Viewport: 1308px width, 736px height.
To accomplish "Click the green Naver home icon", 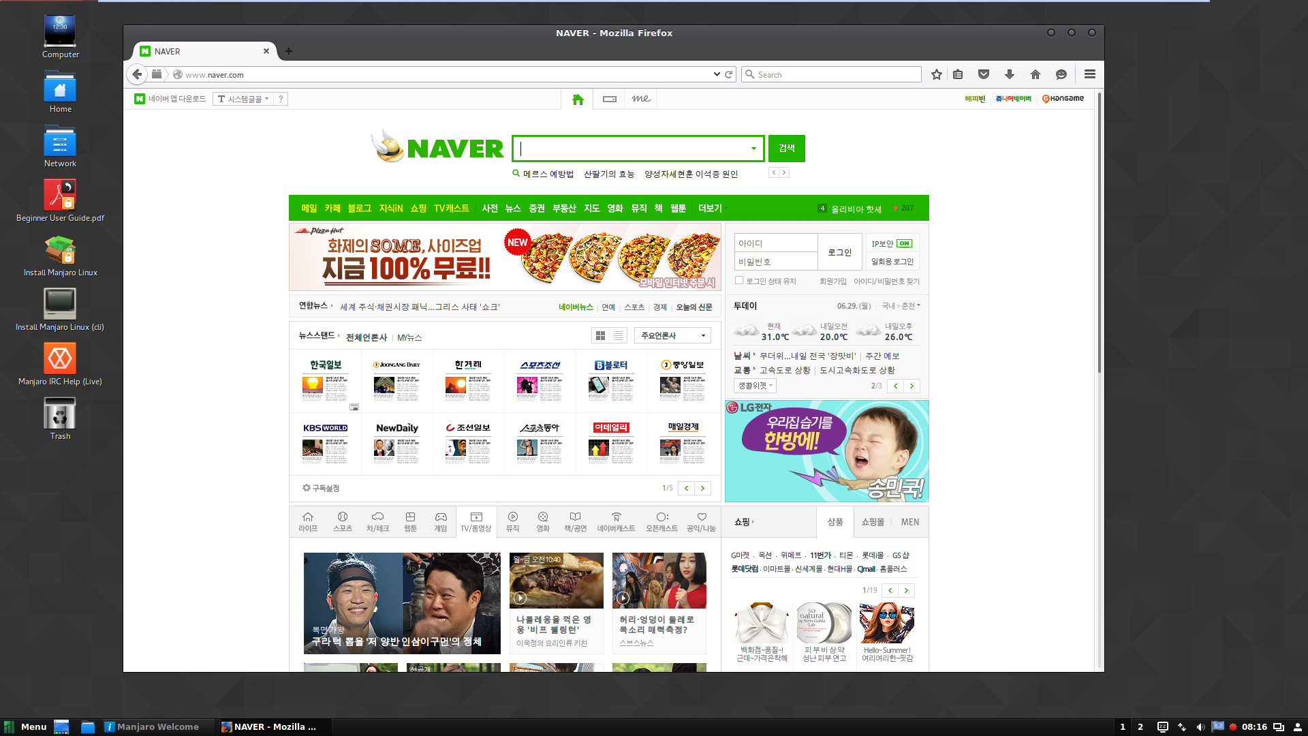I will point(578,99).
